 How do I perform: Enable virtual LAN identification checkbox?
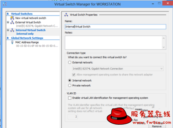[70, 98]
